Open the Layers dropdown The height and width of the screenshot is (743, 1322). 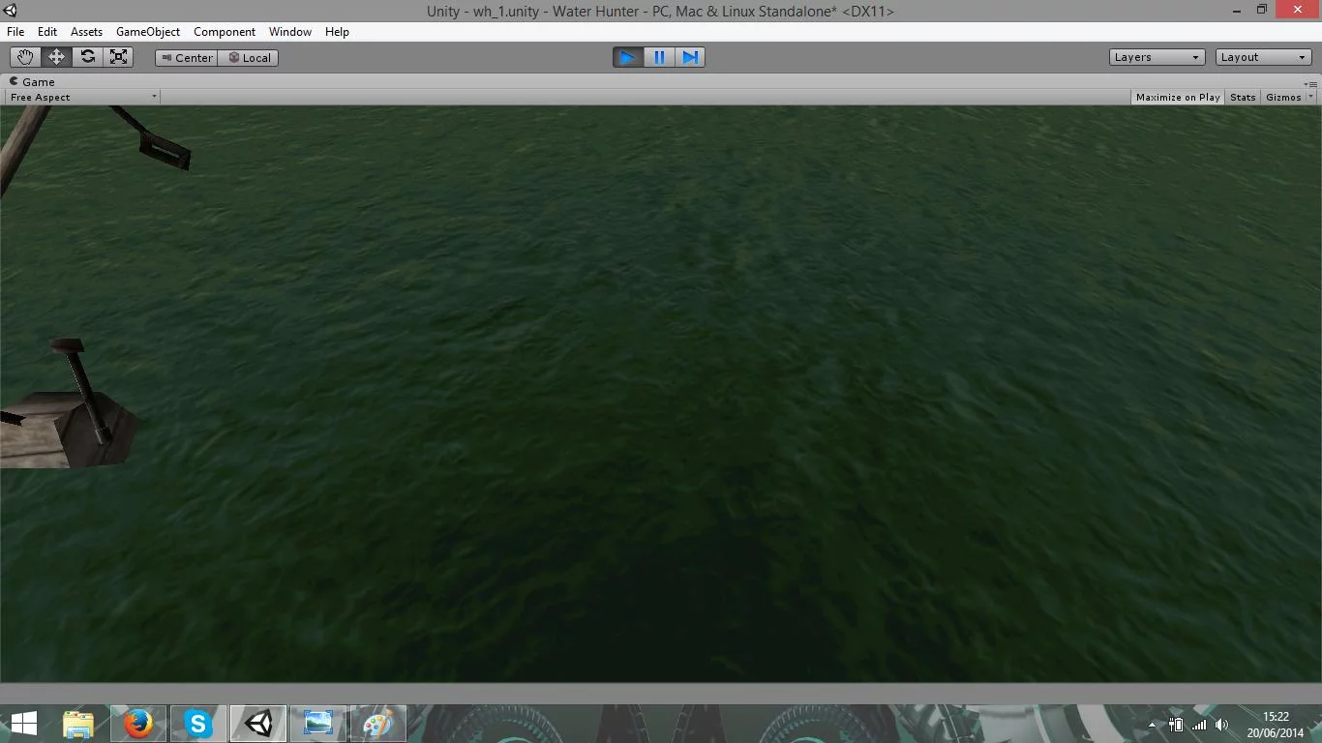click(1157, 57)
